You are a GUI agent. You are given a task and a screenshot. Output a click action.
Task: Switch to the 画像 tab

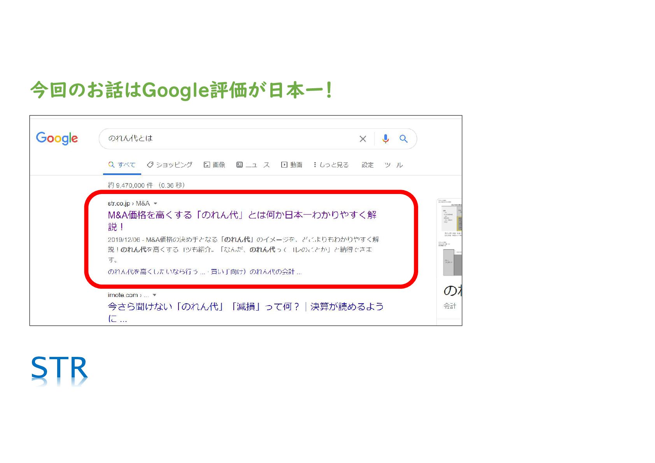(215, 165)
